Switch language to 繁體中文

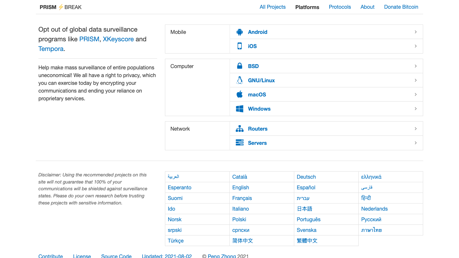tap(307, 241)
